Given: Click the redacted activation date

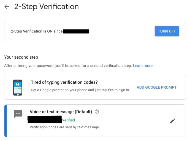Looking at the screenshot, I should coord(76,31).
